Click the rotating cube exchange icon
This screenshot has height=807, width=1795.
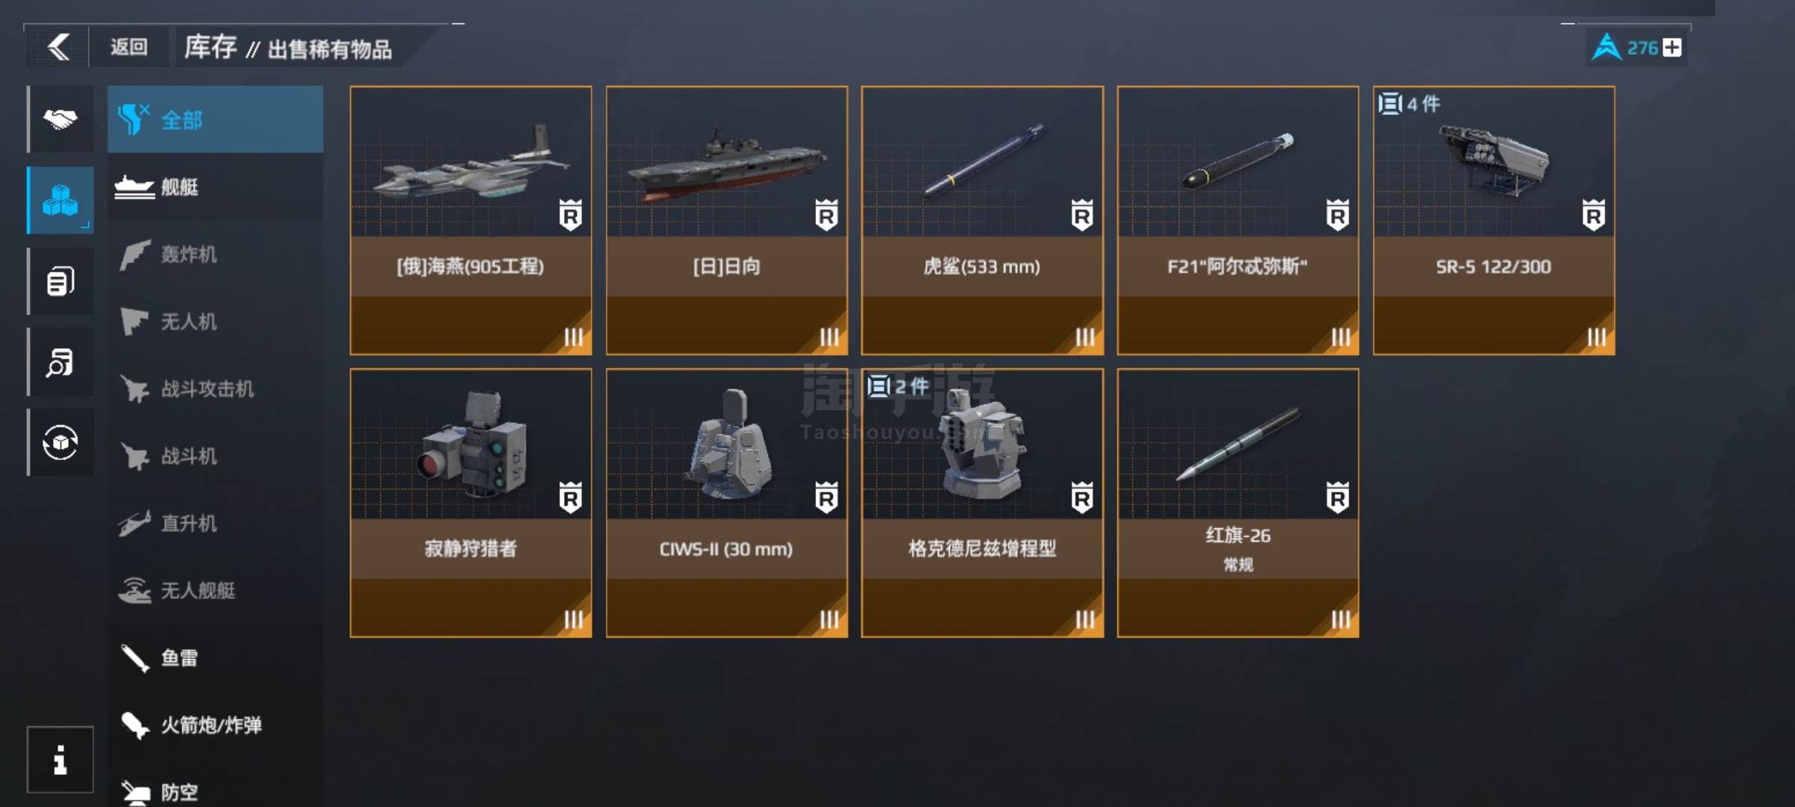click(61, 442)
